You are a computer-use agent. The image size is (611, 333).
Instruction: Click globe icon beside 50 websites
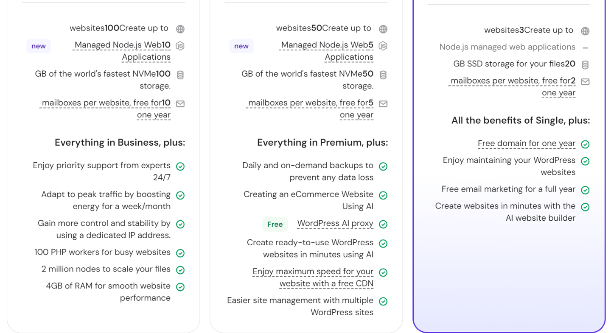click(x=383, y=29)
